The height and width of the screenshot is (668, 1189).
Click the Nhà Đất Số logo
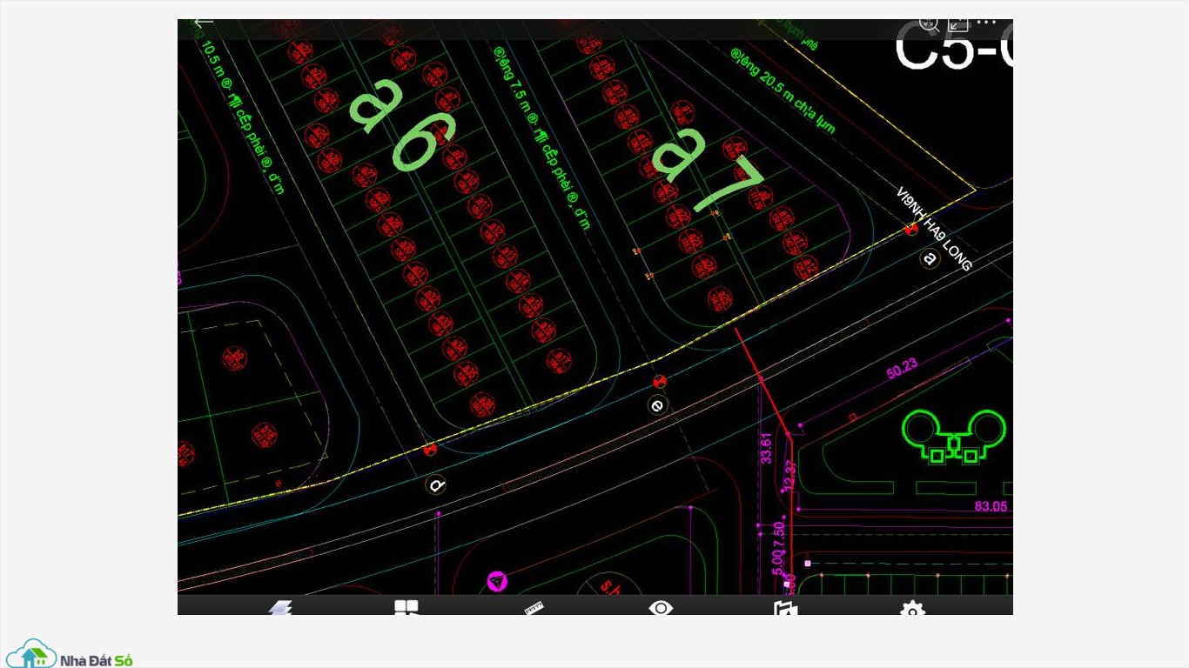(x=70, y=654)
